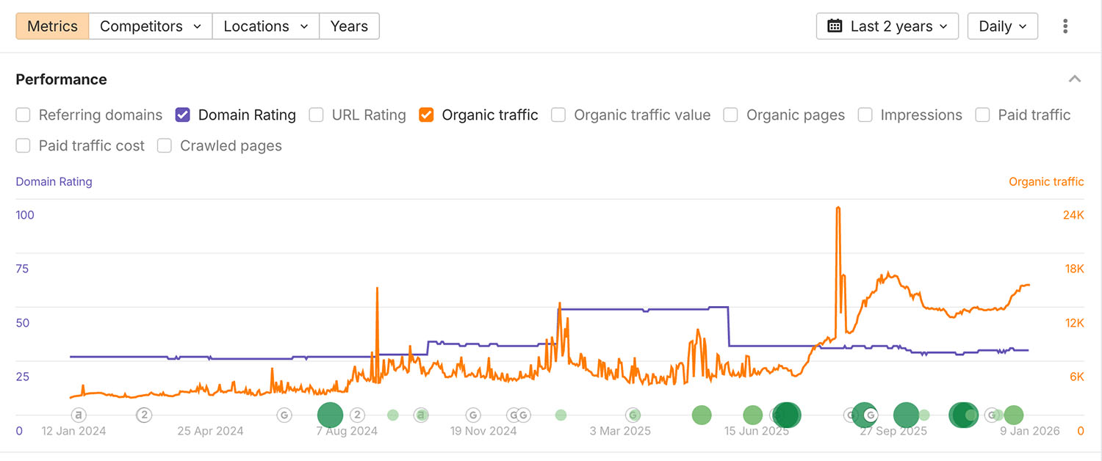Click the first 'a' marker near Jan 2024
This screenshot has width=1102, height=461.
pyautogui.click(x=79, y=415)
